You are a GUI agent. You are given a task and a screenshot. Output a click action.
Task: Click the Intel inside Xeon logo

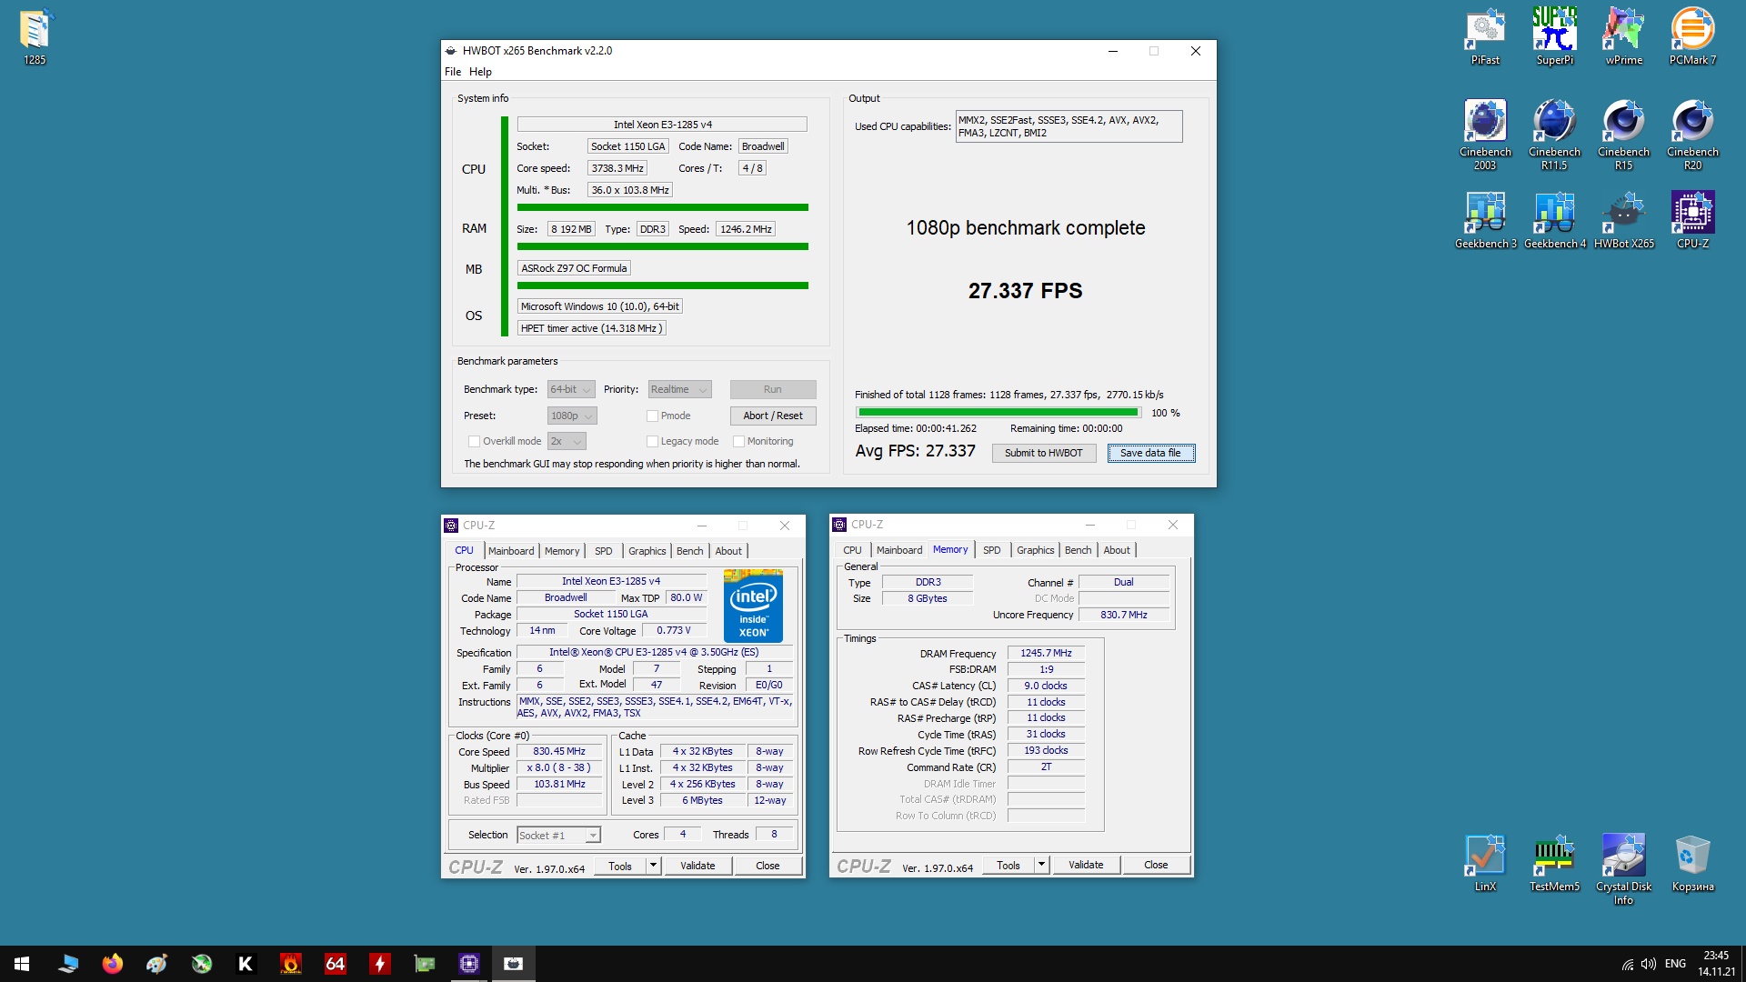[754, 606]
